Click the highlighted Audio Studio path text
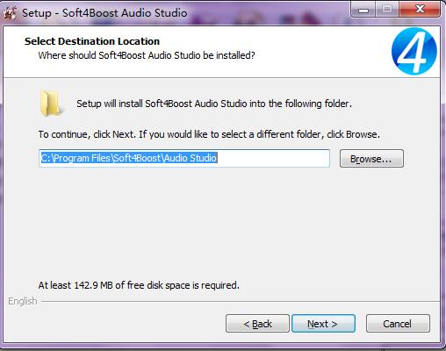Image resolution: width=446 pixels, height=351 pixels. (129, 158)
